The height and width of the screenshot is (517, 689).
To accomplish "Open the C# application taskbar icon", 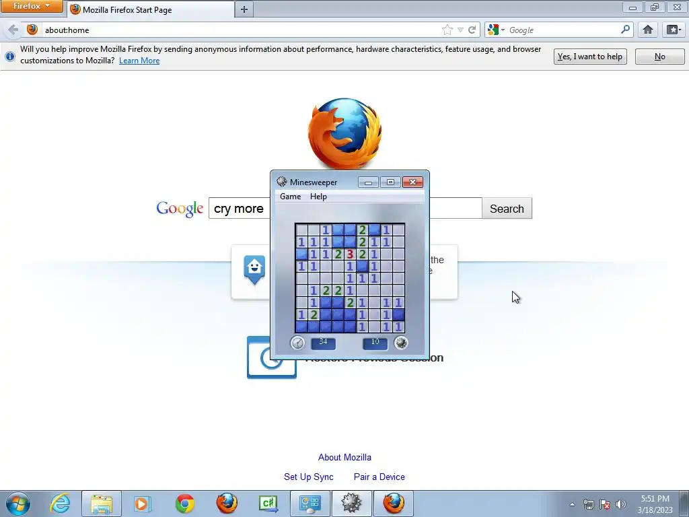I will pyautogui.click(x=268, y=504).
